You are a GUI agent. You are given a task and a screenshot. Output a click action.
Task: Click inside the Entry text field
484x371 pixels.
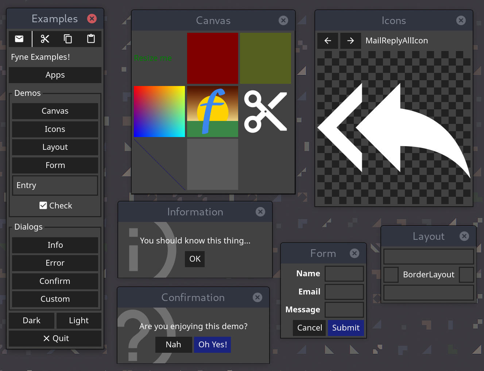coord(55,185)
